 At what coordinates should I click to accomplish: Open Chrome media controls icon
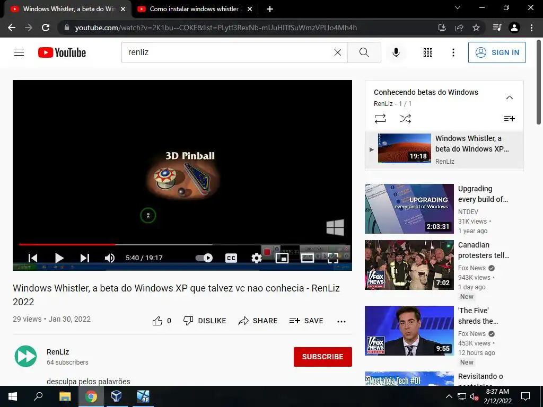click(497, 28)
